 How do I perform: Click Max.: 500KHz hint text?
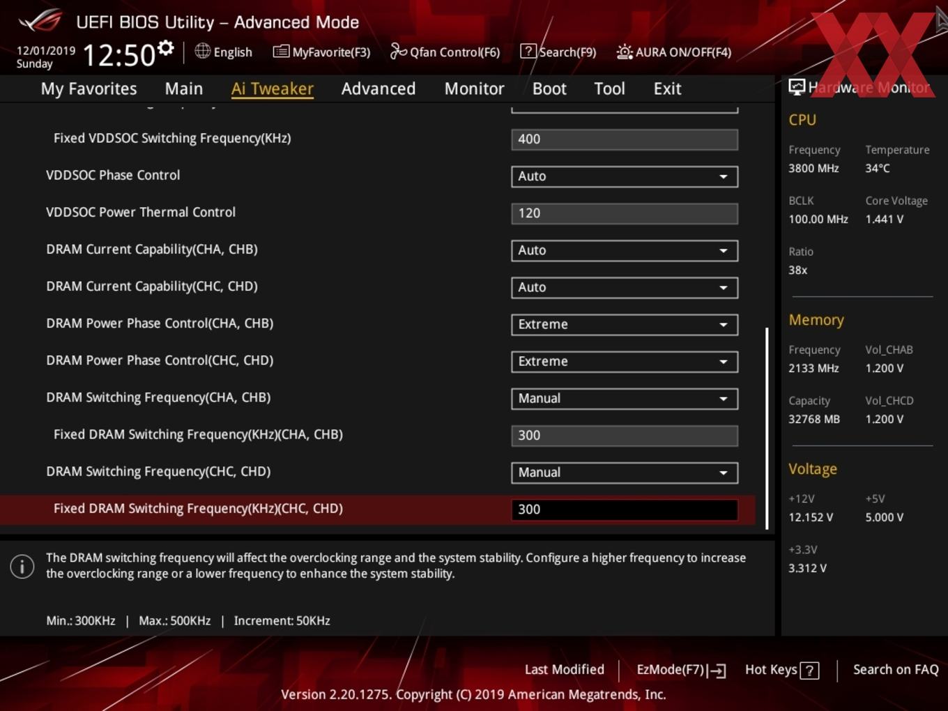(x=174, y=620)
